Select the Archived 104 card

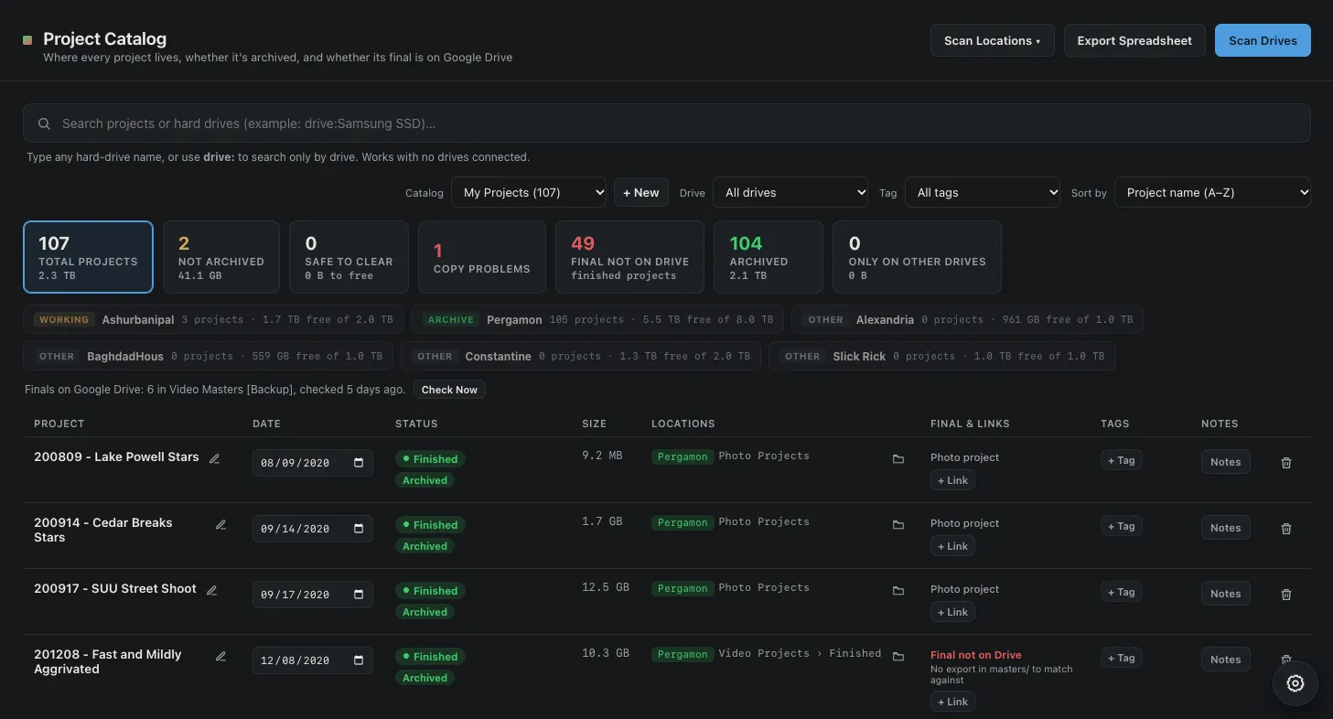click(769, 257)
